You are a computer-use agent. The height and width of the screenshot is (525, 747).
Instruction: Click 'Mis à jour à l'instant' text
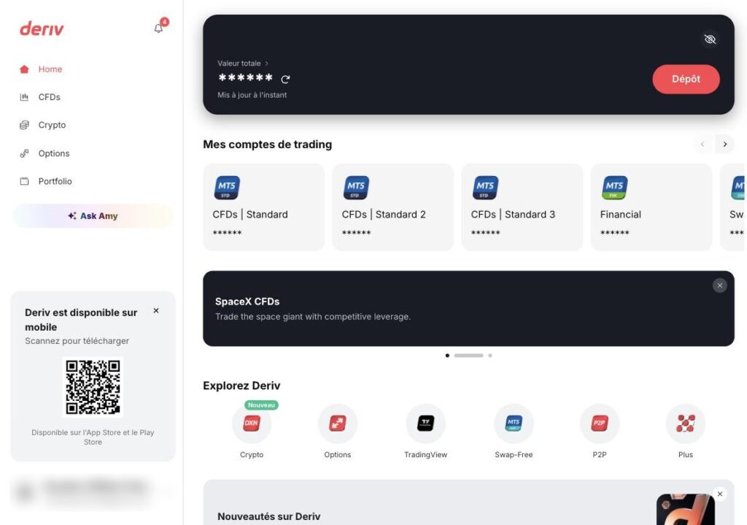click(x=252, y=96)
